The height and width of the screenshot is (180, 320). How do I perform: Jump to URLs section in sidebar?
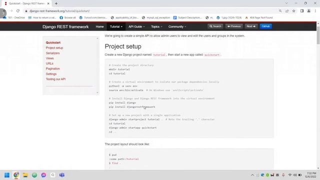[x=49, y=63]
